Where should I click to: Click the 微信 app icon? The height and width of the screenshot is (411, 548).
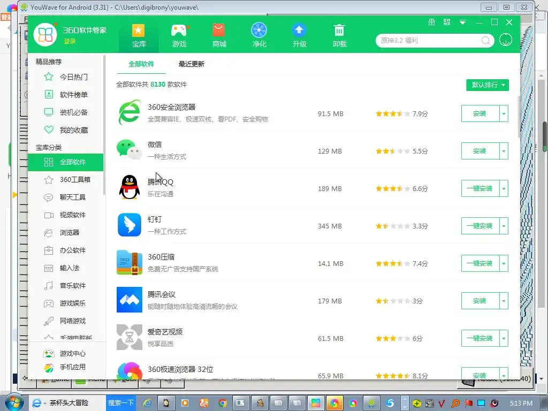coord(130,150)
